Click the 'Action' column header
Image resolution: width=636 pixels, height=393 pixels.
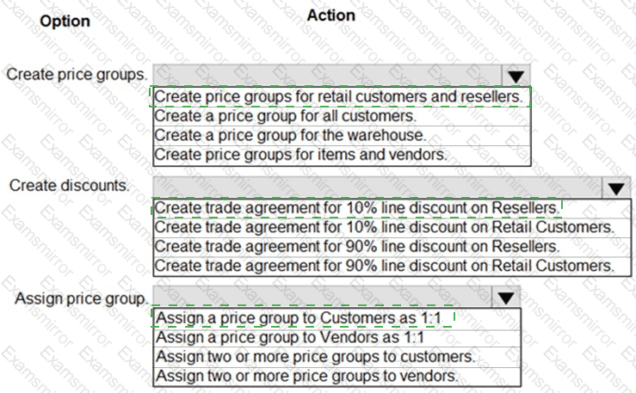pos(330,15)
